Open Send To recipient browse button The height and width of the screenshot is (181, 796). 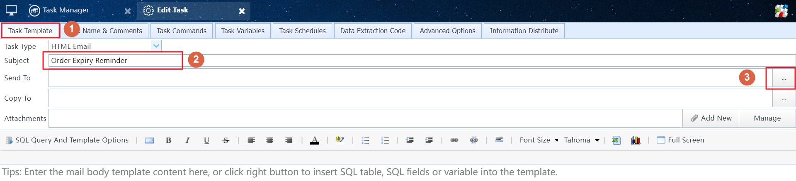(784, 78)
